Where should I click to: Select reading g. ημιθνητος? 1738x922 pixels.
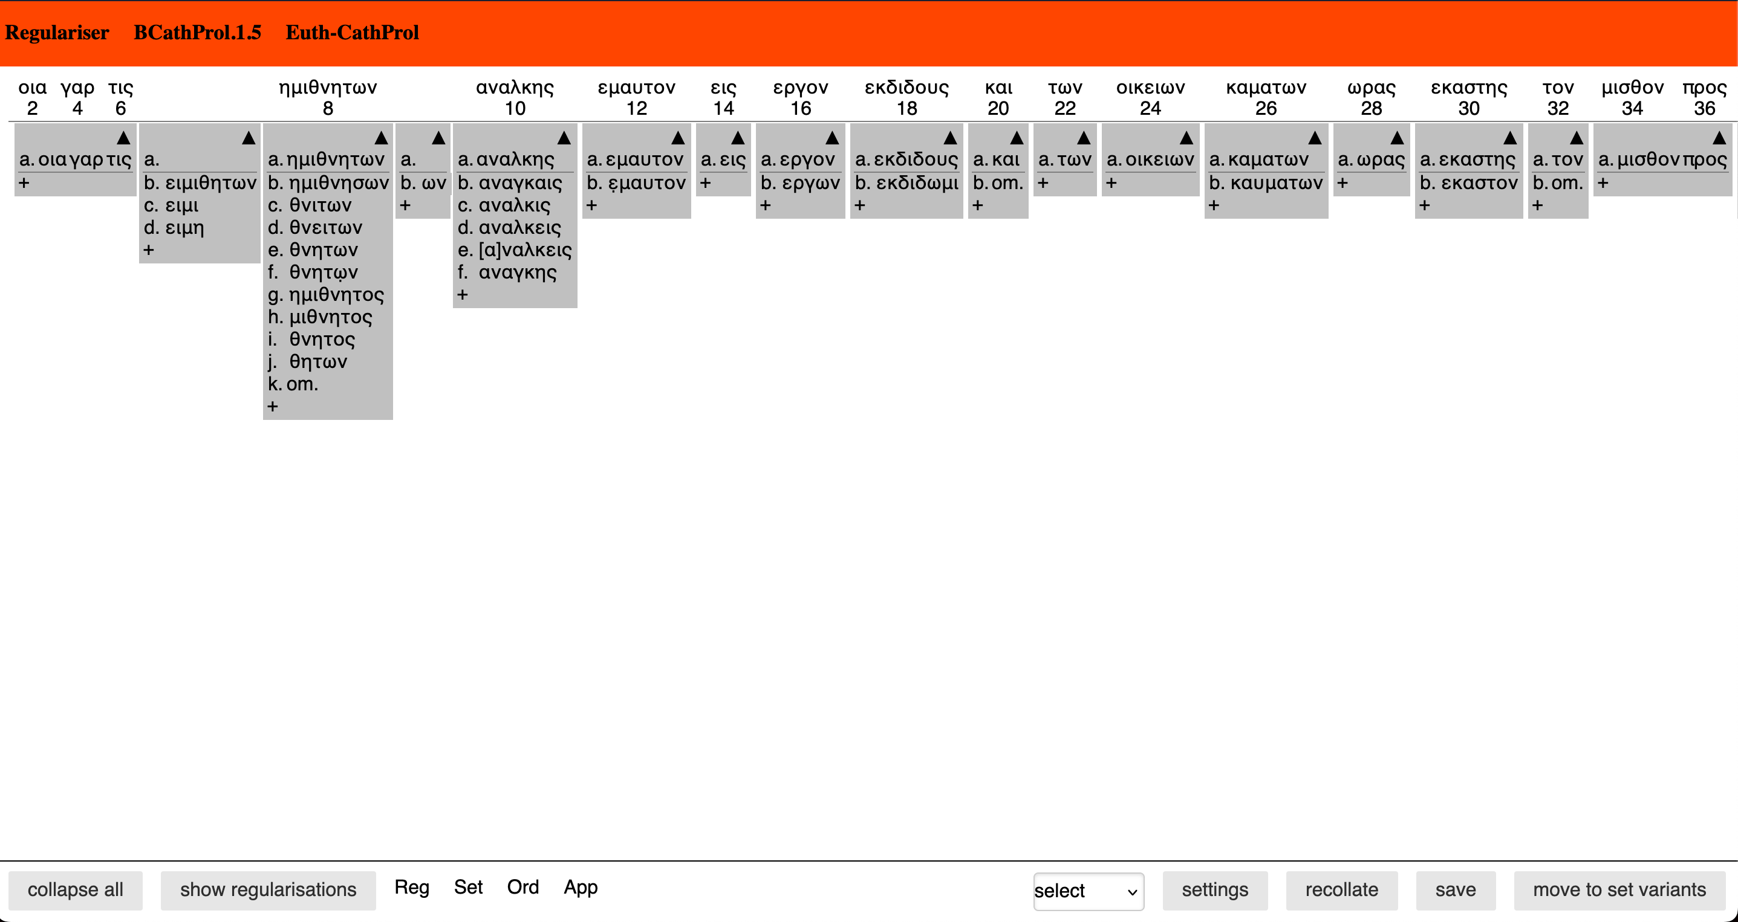click(335, 294)
